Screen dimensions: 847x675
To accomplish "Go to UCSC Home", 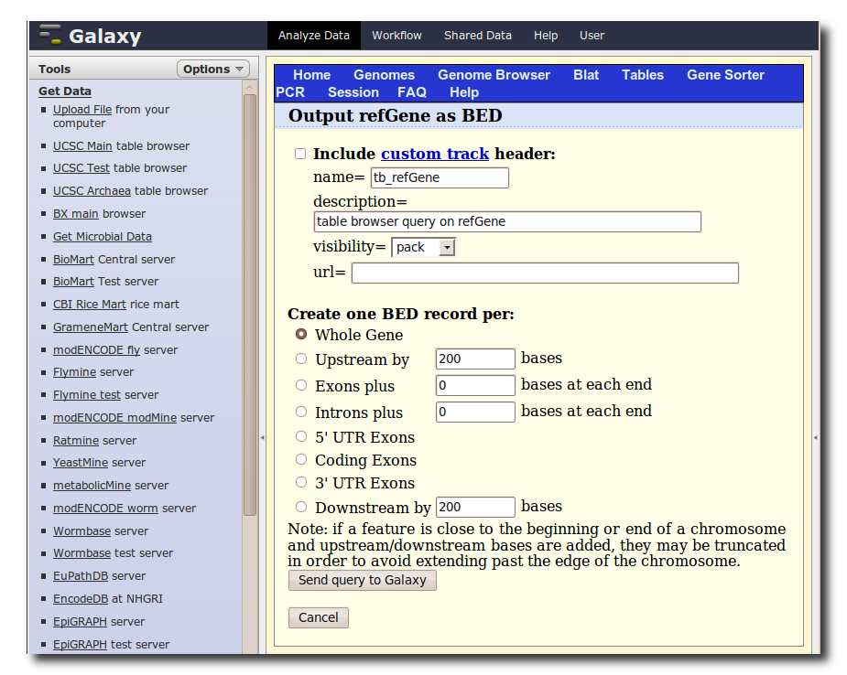I will point(311,75).
